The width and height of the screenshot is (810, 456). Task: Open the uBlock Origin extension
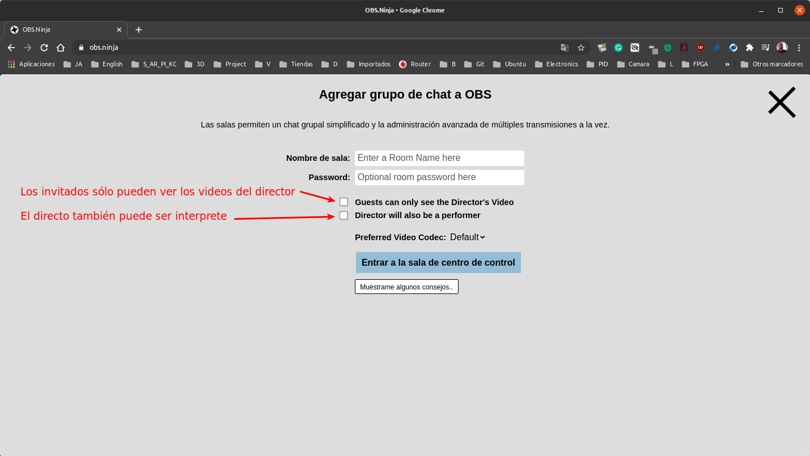click(701, 48)
